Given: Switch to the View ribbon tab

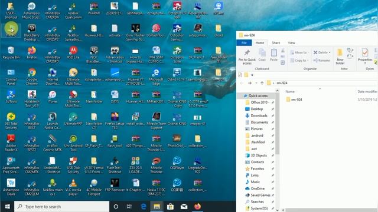Looking at the screenshot, I should [291, 43].
